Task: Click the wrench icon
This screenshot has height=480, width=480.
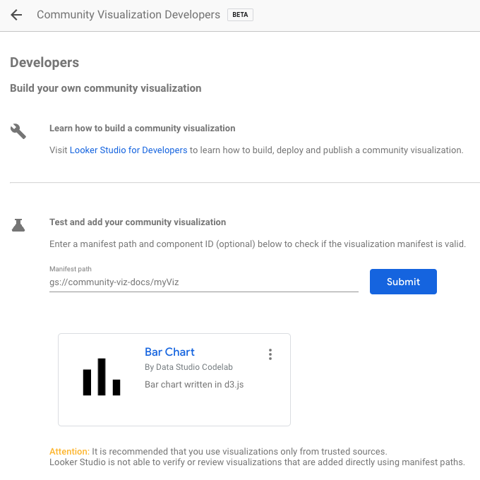Action: click(x=18, y=131)
